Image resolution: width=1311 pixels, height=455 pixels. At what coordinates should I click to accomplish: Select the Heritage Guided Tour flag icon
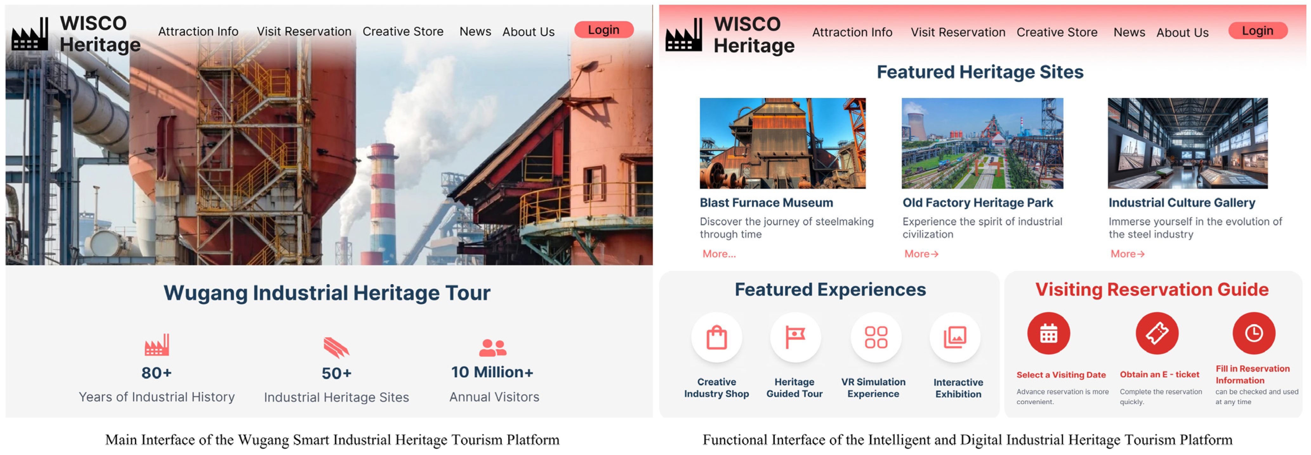794,338
